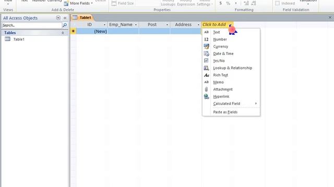This screenshot has height=187, width=334.
Task: Open navigation pane options dropdown arrow
Action: tap(58, 18)
